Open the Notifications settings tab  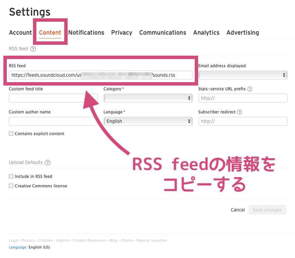pyautogui.click(x=86, y=33)
